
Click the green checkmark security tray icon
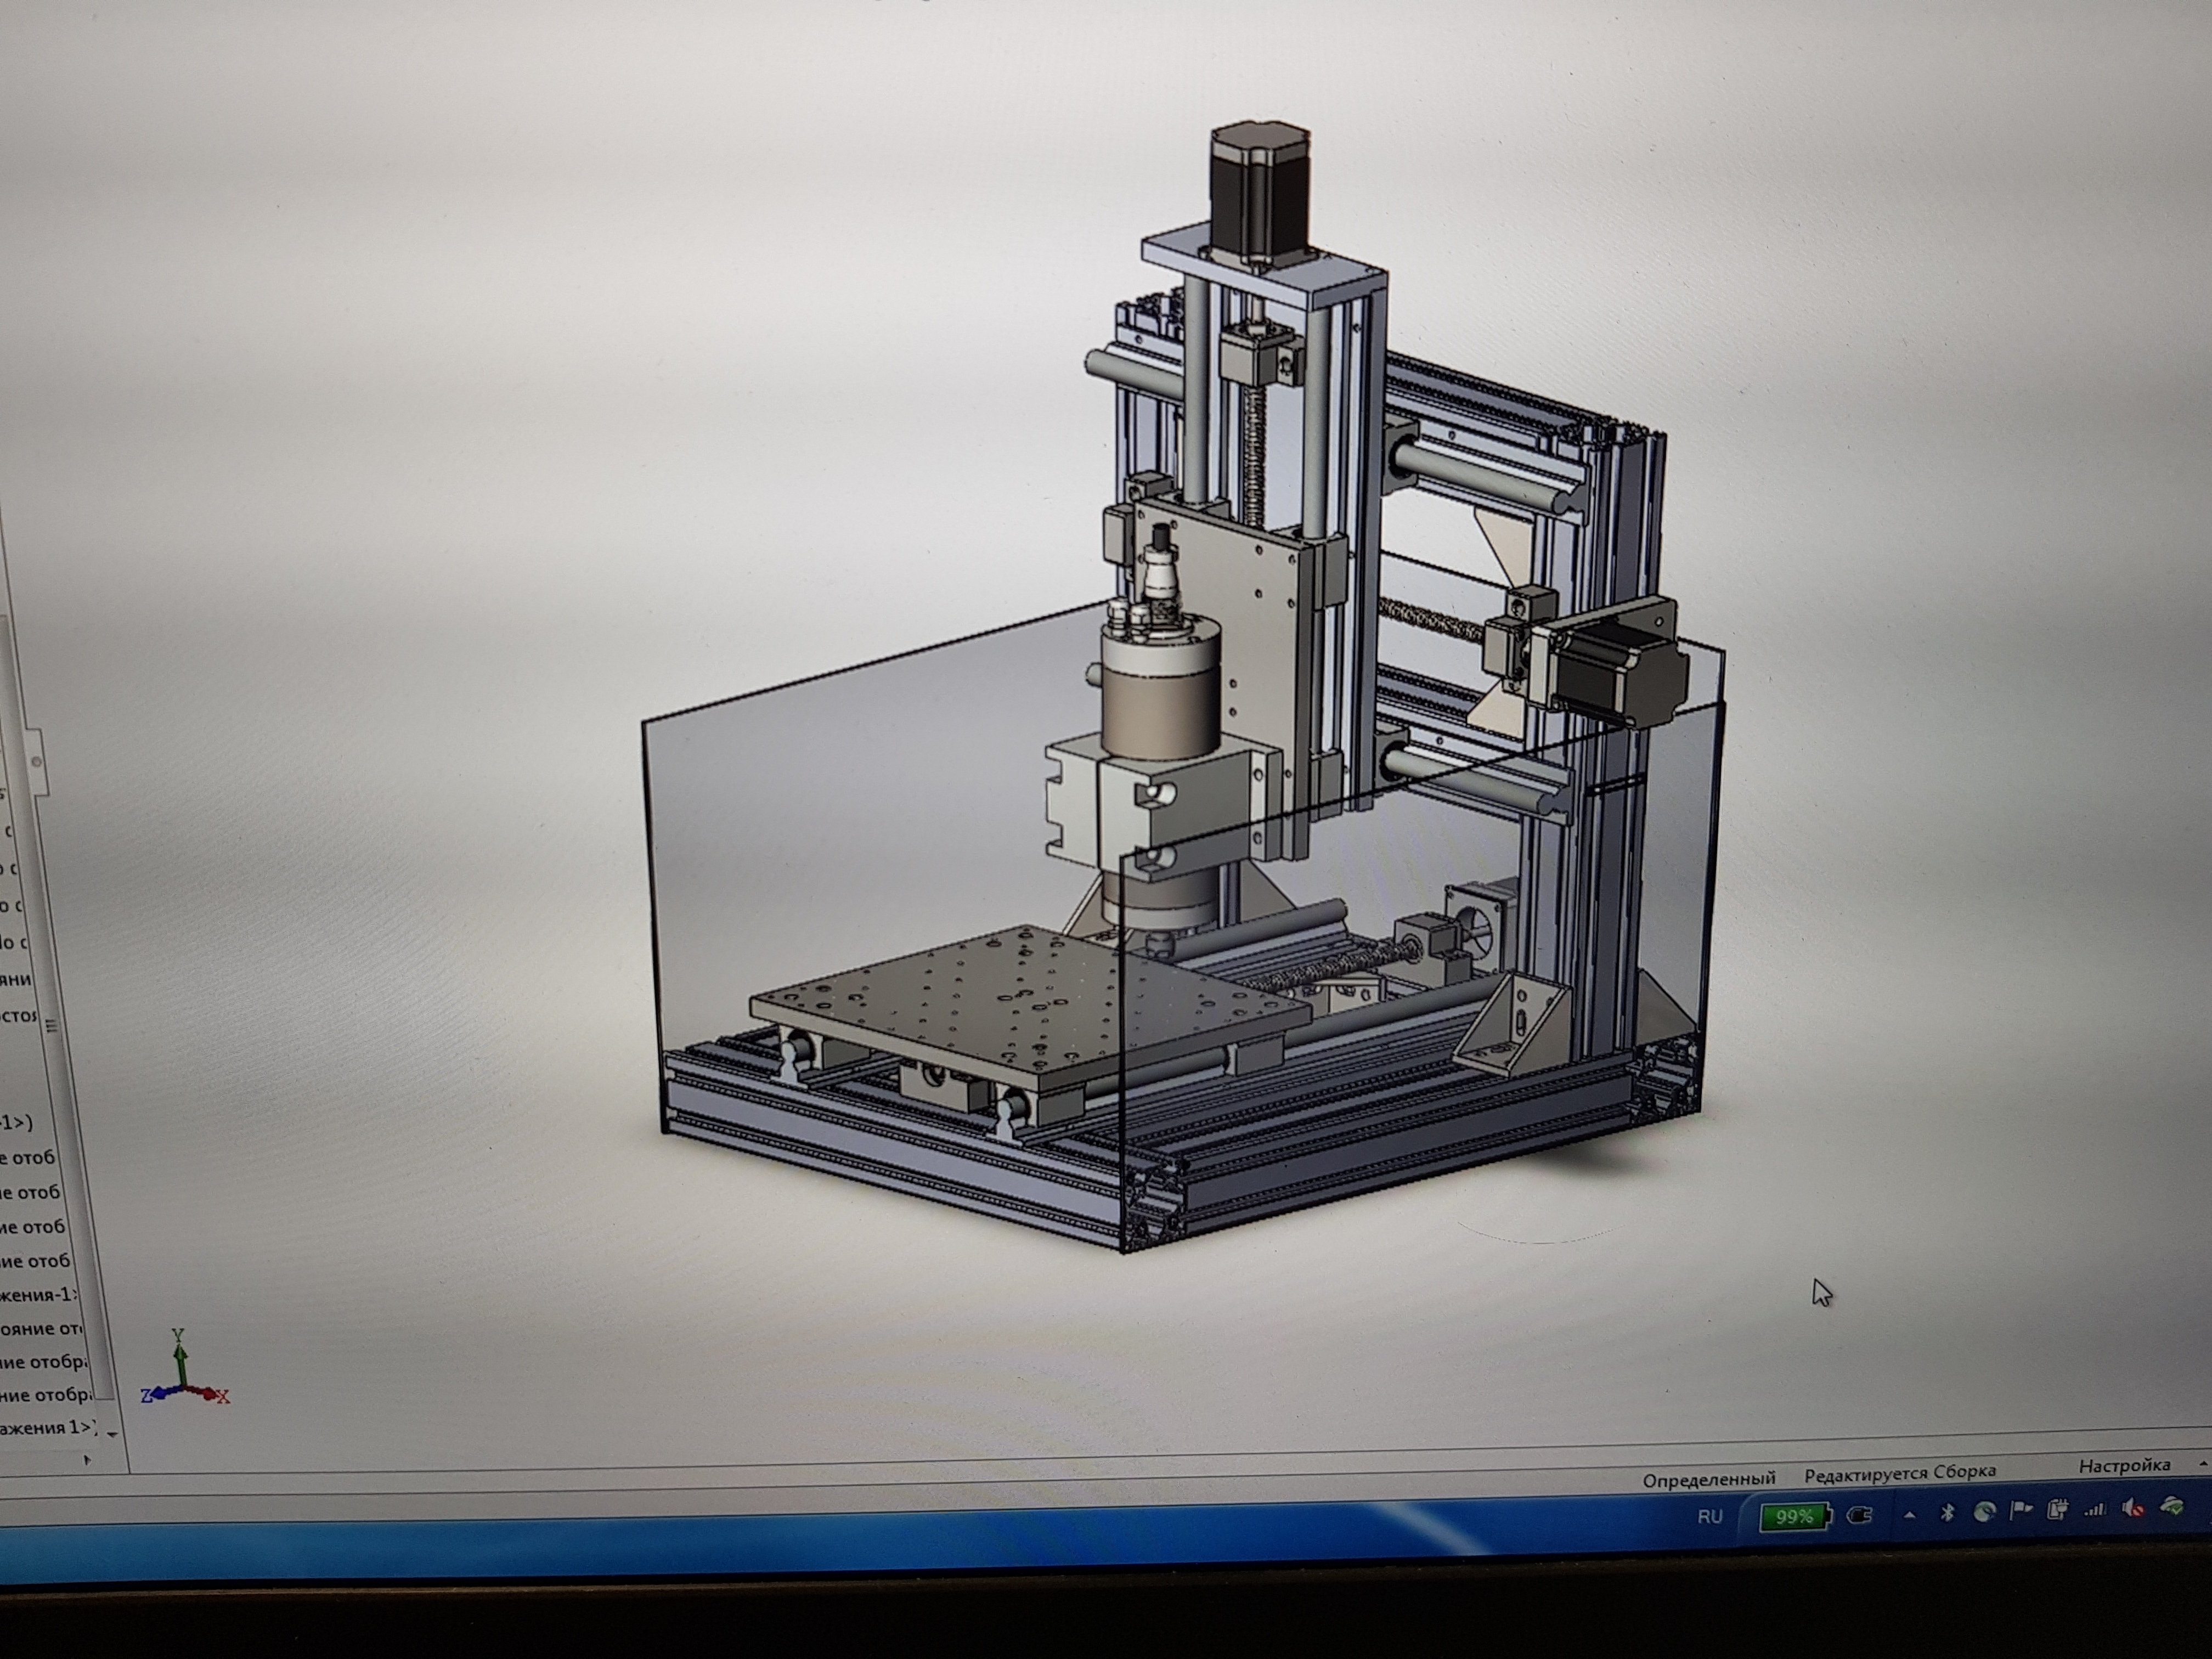coord(2172,1506)
